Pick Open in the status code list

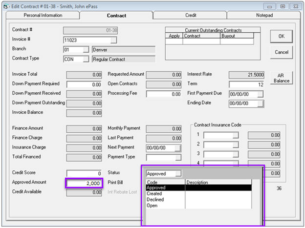pos(152,206)
